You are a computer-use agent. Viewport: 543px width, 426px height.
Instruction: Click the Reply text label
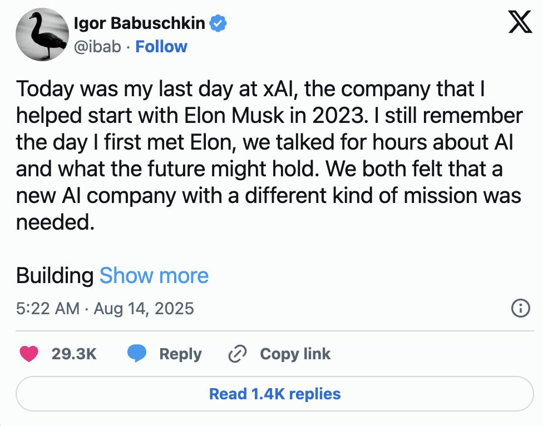(180, 354)
